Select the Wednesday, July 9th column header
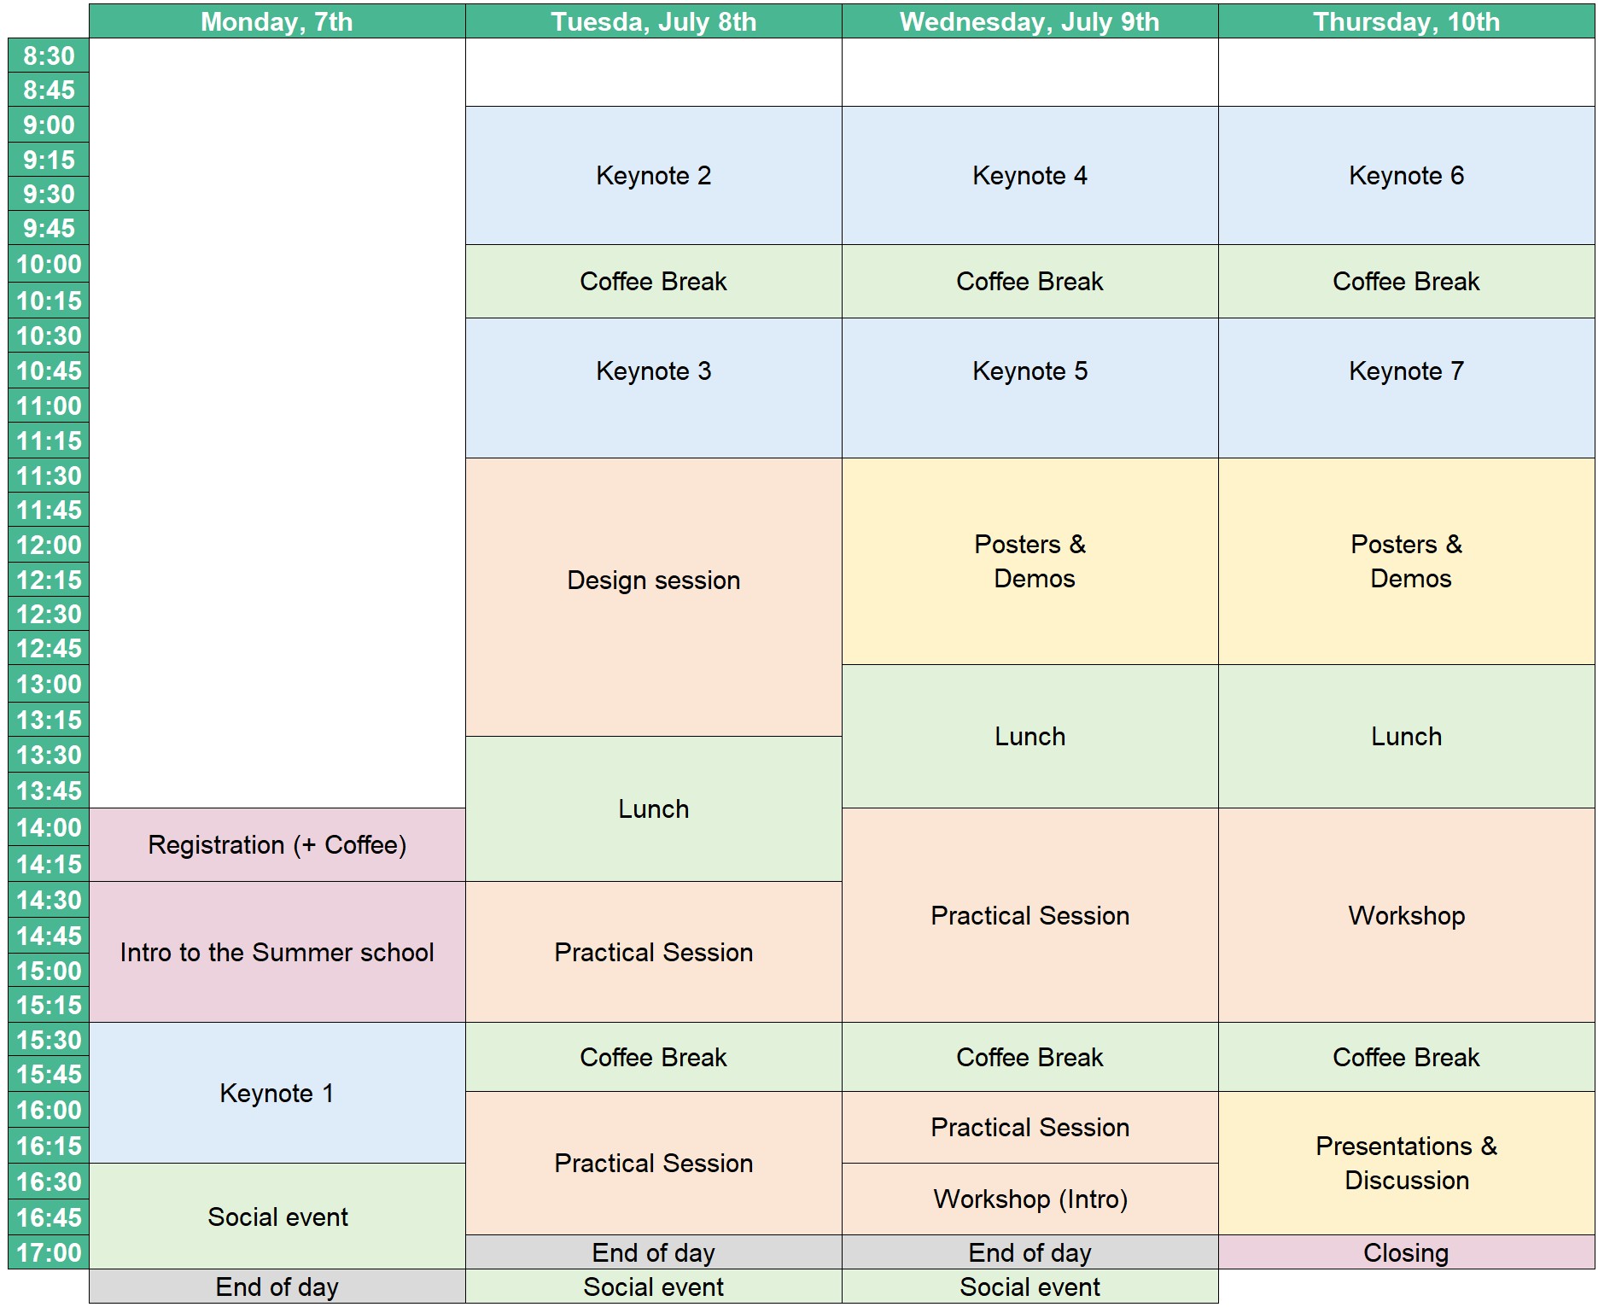Screen dimensions: 1604x1307 1030,21
